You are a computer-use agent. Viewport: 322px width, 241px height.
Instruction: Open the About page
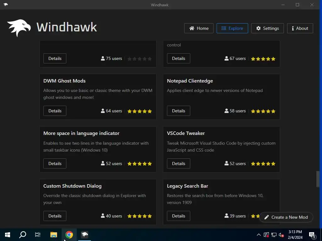point(300,28)
